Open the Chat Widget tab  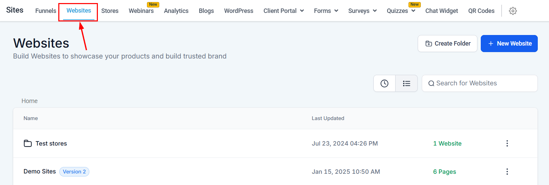pos(442,11)
